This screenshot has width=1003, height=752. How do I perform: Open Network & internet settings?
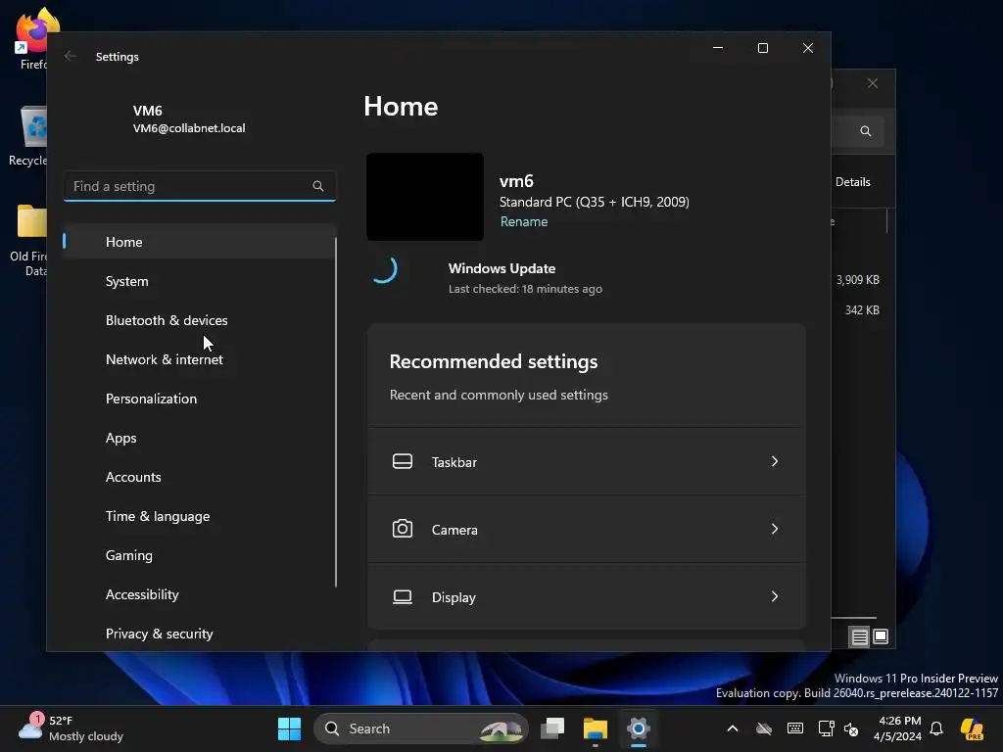[x=199, y=359]
